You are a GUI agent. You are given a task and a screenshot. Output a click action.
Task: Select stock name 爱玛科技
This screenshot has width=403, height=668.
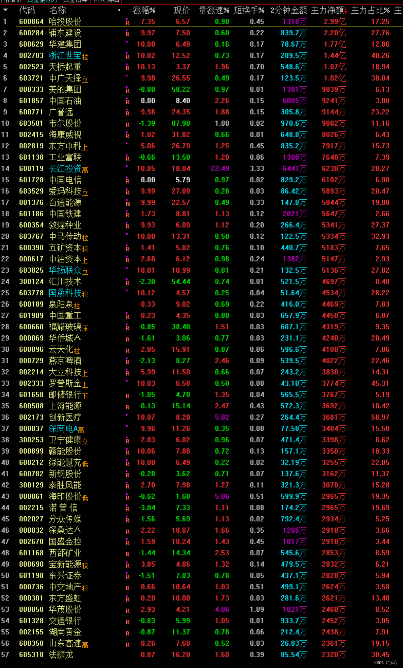pos(65,191)
